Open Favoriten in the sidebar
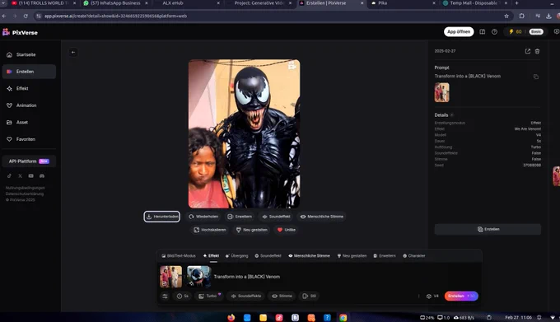This screenshot has height=322, width=560. click(29, 139)
